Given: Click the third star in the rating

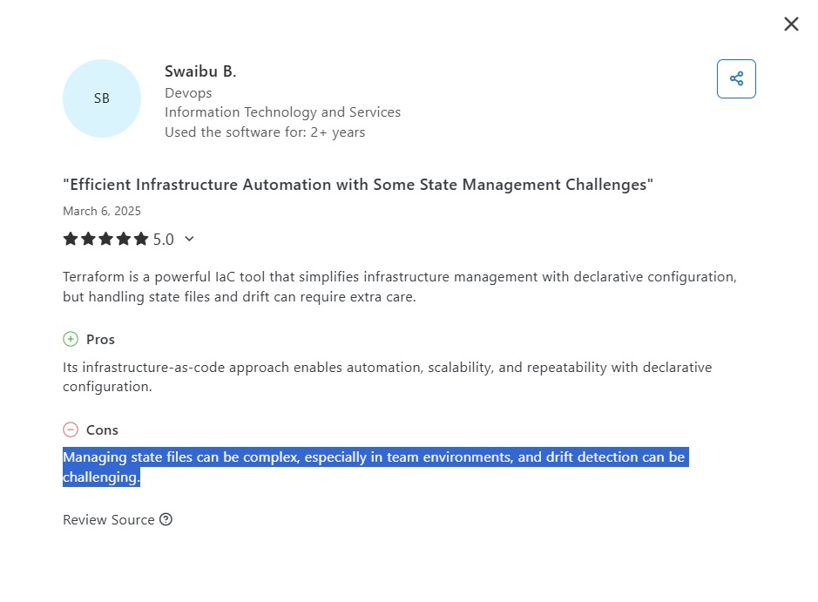Looking at the screenshot, I should click(105, 239).
